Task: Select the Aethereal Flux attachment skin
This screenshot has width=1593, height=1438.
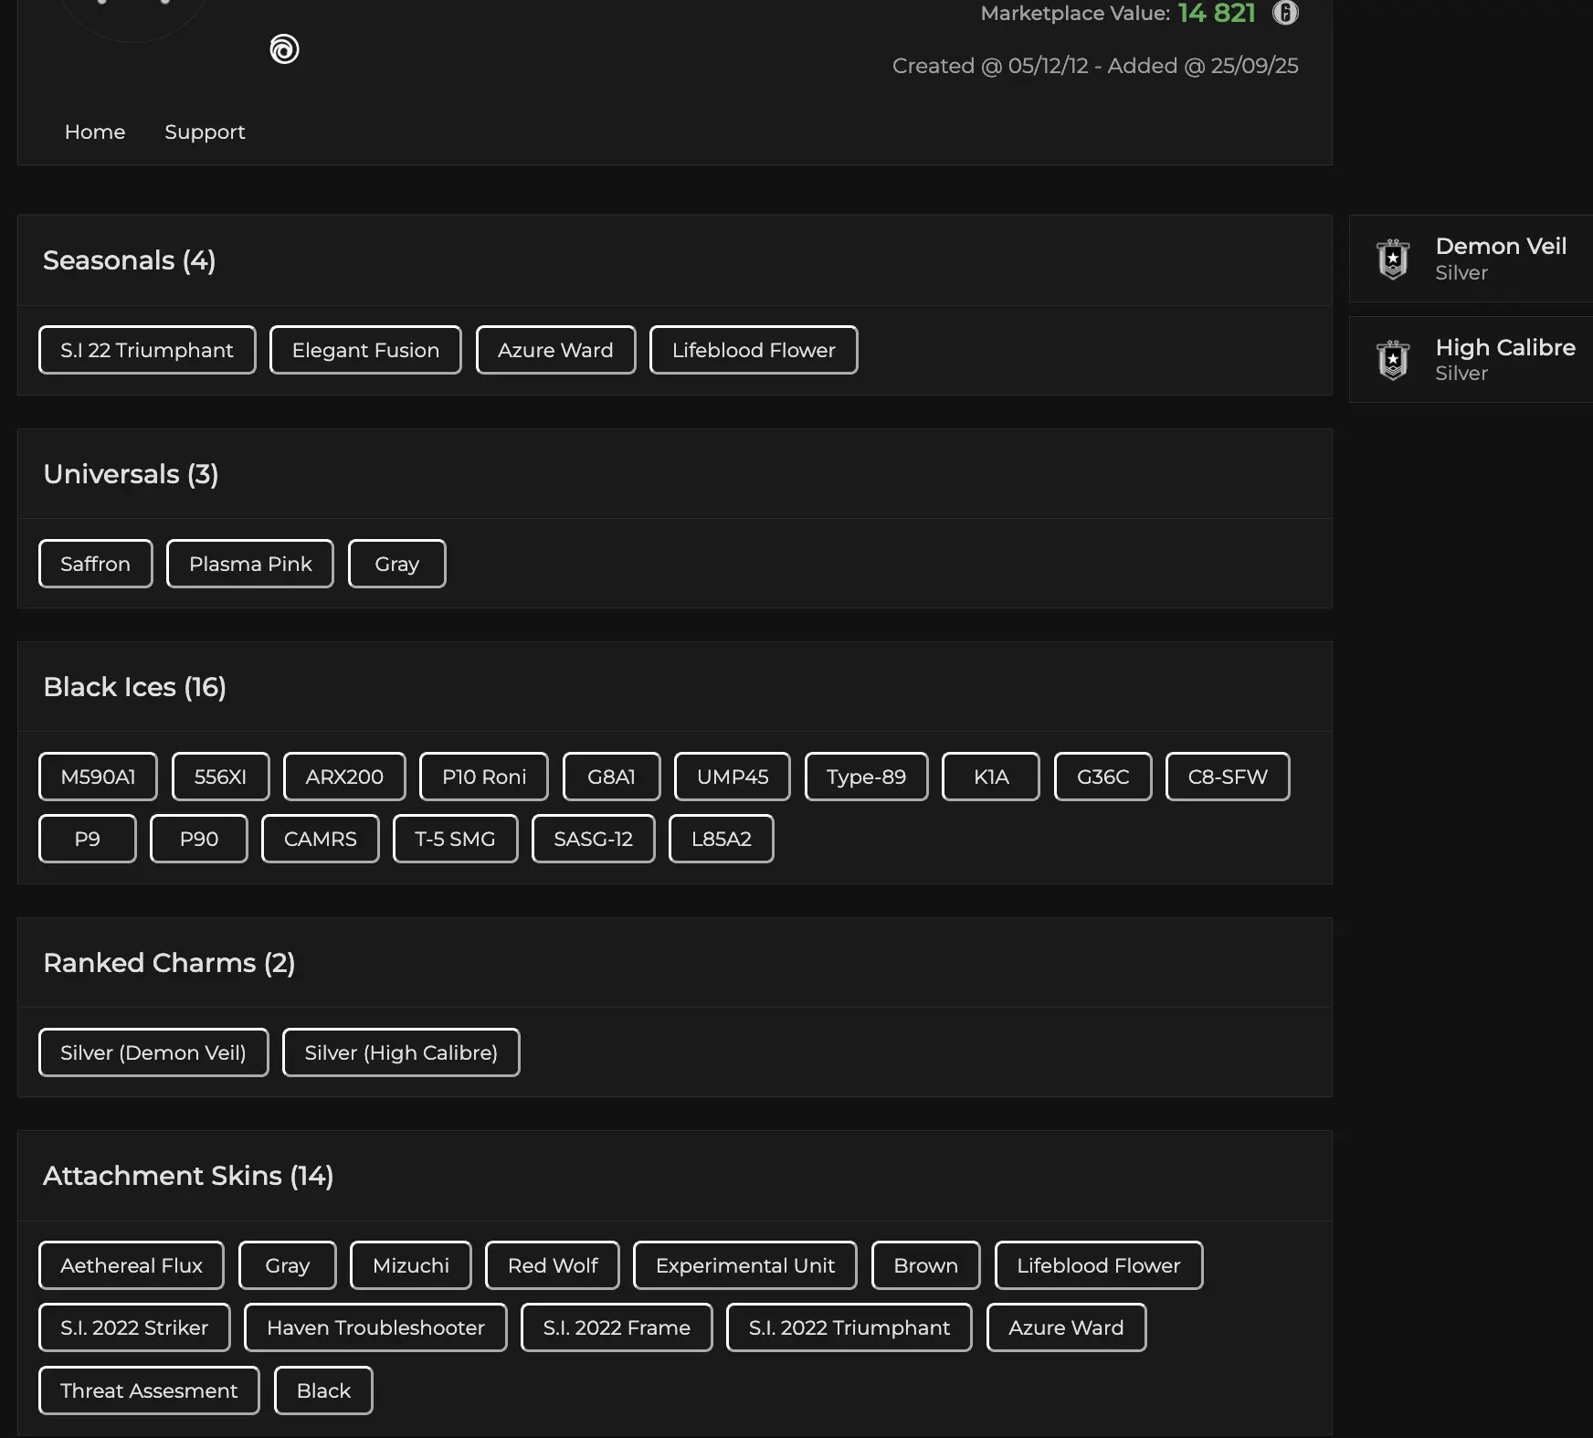Action: [132, 1266]
